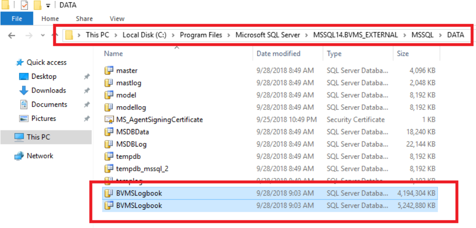
Task: Open Pictures in navigation pane
Action: 44,119
